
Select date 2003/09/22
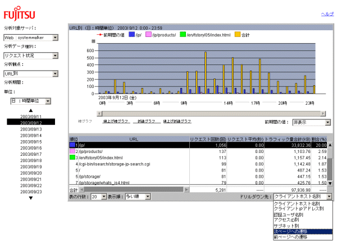pyautogui.click(x=31, y=186)
